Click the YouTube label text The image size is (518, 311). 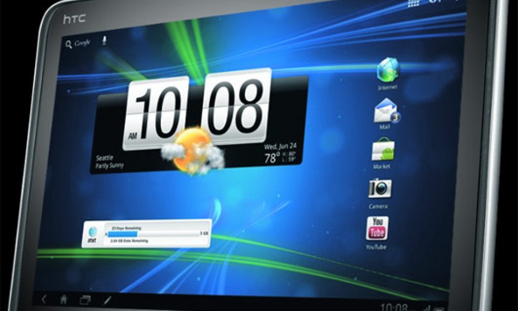click(376, 247)
